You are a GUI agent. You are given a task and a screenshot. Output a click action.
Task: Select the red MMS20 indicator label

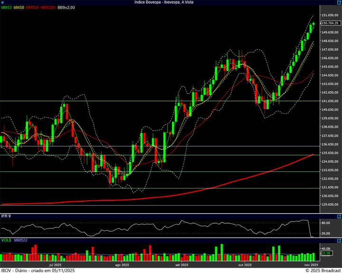click(x=32, y=8)
